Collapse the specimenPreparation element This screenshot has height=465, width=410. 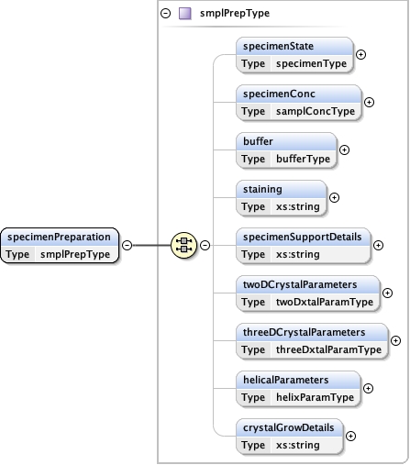(x=127, y=245)
